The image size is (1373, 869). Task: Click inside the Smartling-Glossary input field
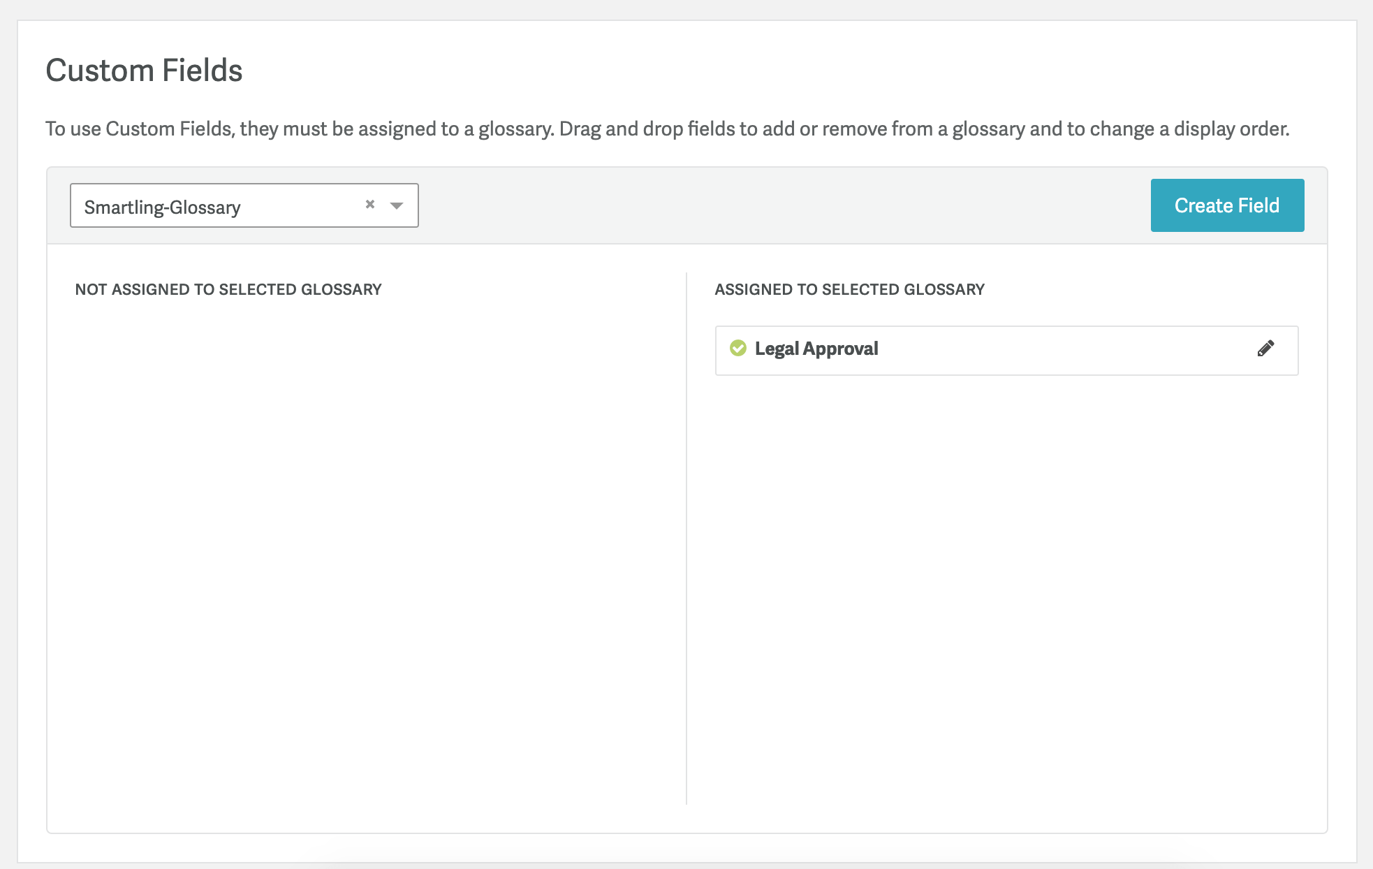click(x=210, y=205)
